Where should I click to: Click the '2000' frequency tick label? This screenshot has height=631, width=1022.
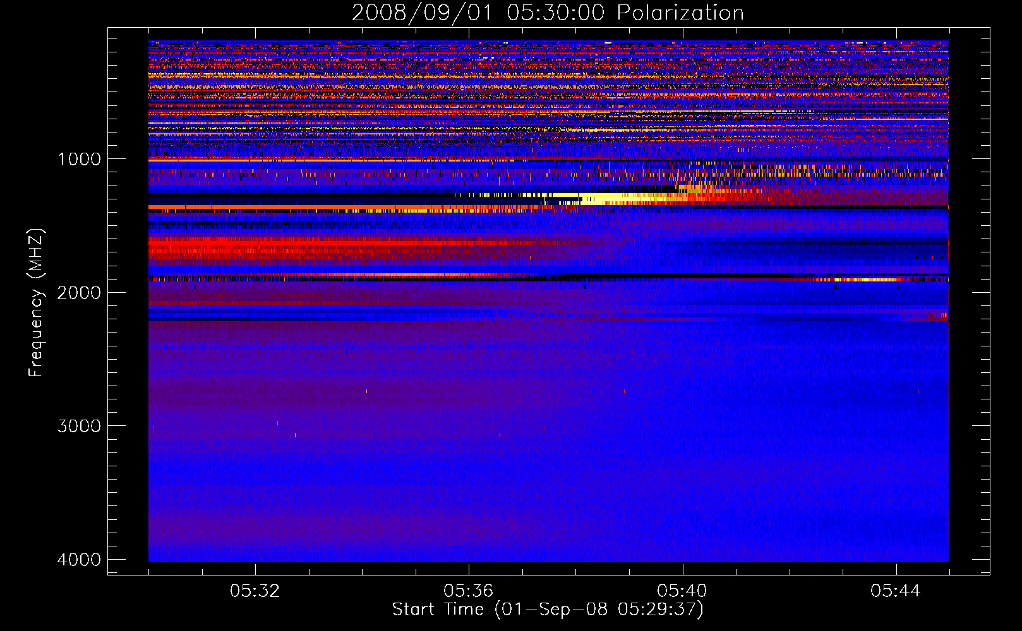(79, 292)
